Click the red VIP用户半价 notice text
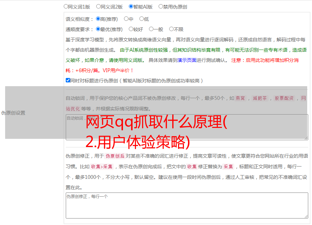This screenshot has height=225, width=312. pyautogui.click(x=117, y=70)
